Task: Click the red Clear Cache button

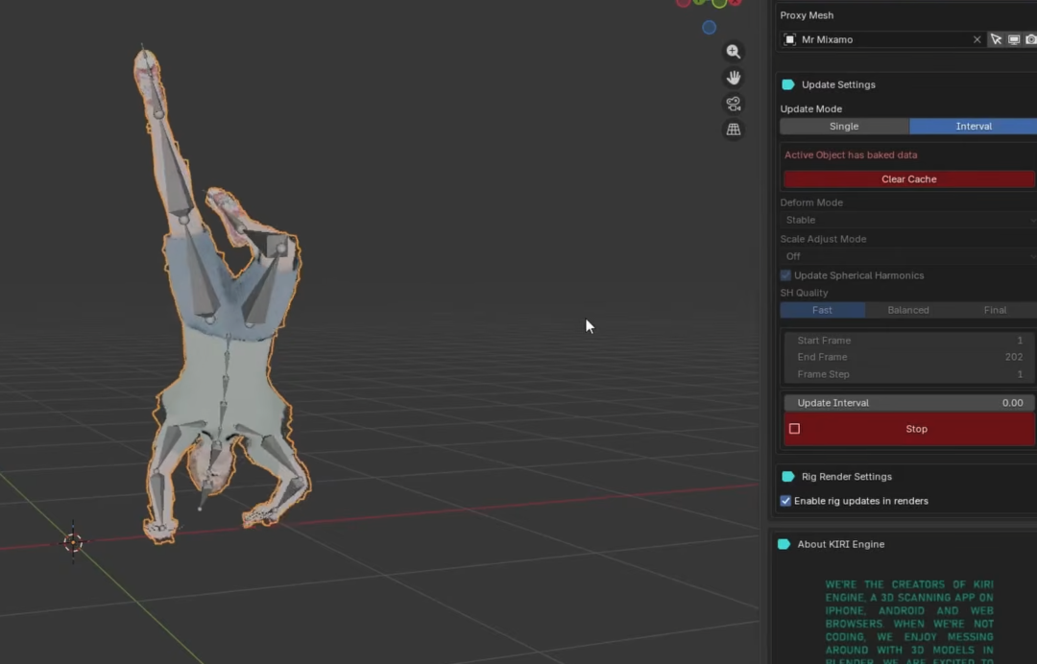Action: (x=908, y=179)
